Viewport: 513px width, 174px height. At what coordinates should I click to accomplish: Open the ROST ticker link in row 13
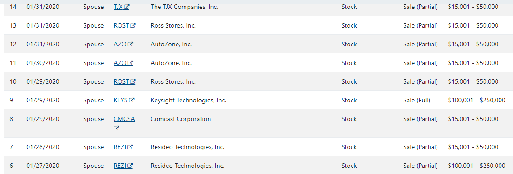124,25
